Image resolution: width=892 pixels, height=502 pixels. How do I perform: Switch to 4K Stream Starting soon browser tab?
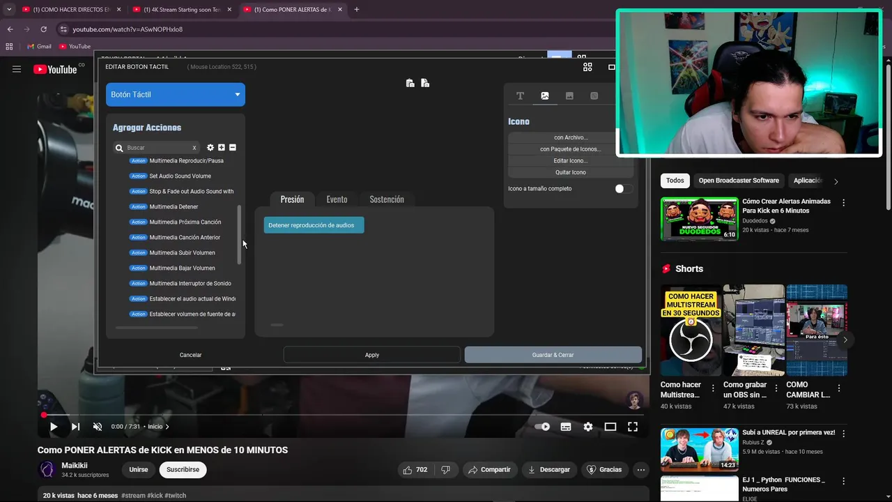(183, 10)
